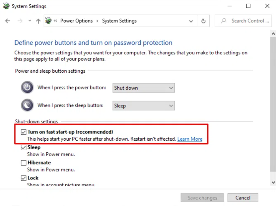The image size is (276, 206).
Task: Click the power button icon
Action: click(27, 87)
